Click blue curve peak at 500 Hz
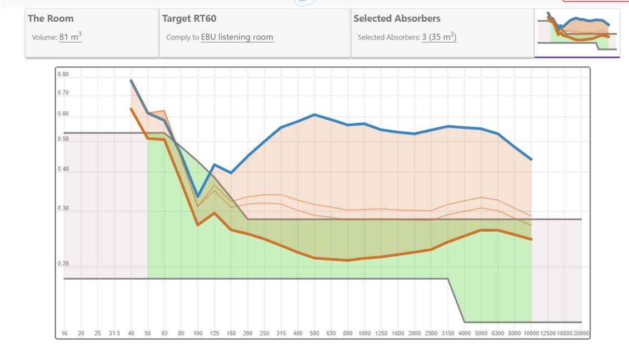The height and width of the screenshot is (351, 629). (x=314, y=115)
